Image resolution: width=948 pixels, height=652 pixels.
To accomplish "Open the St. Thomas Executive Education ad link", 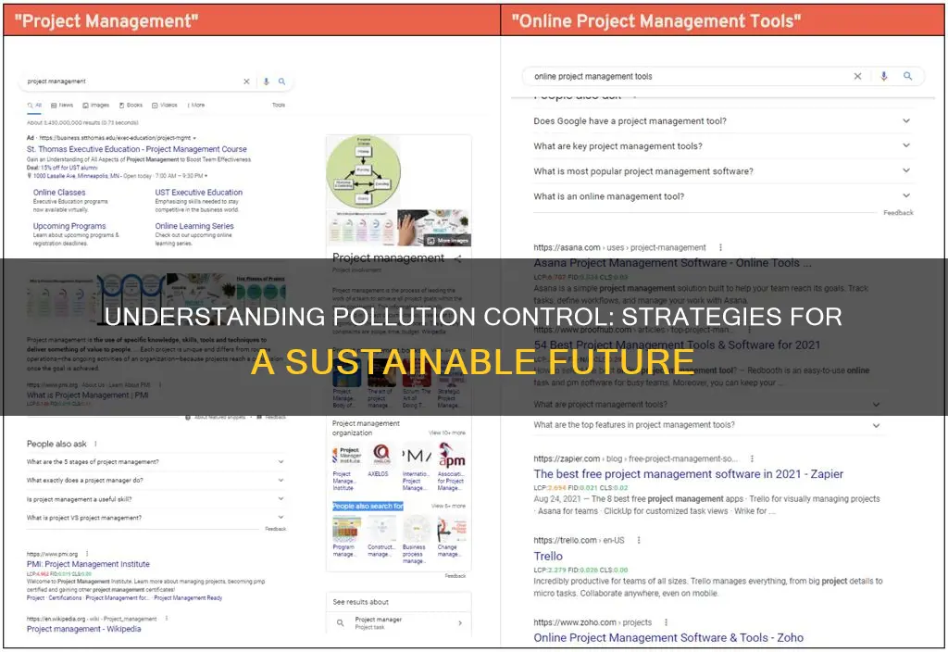I will point(137,149).
